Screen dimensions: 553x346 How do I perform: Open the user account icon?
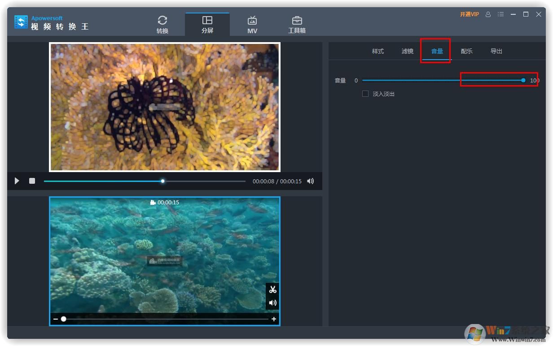pyautogui.click(x=488, y=14)
